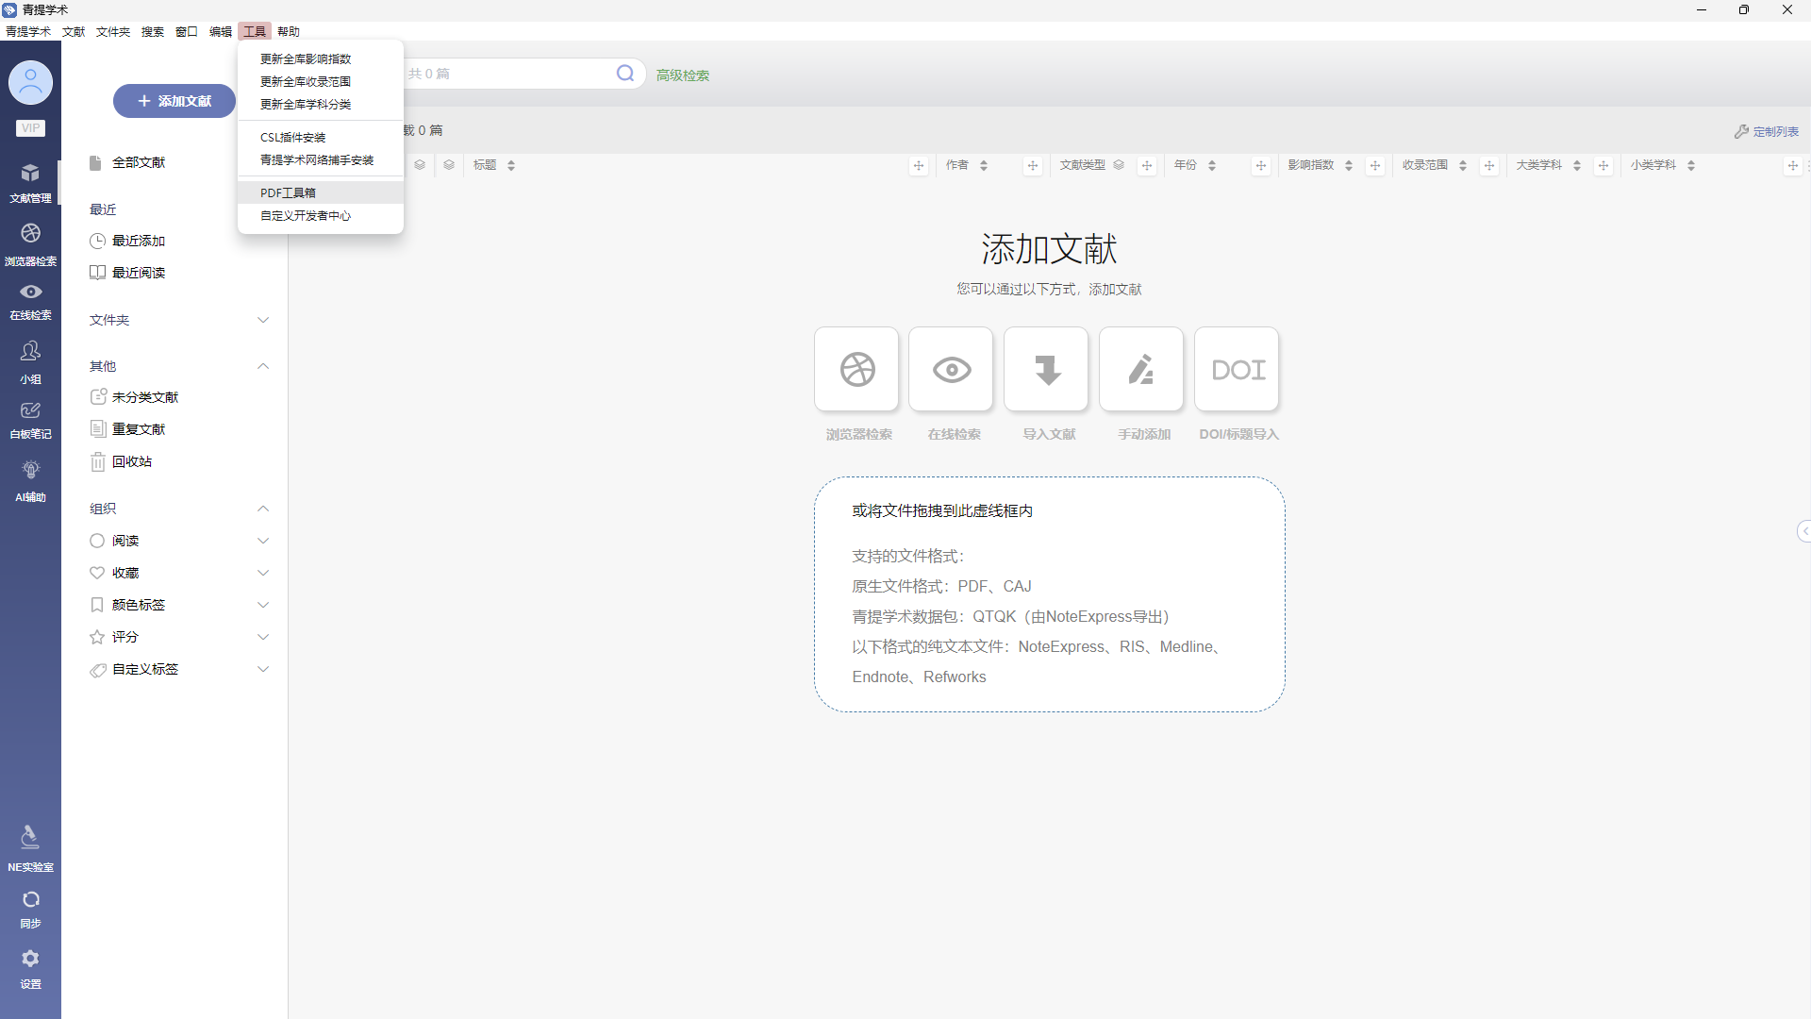Sort by the 年份 column arrows
Image resolution: width=1811 pixels, height=1019 pixels.
pos(1212,165)
